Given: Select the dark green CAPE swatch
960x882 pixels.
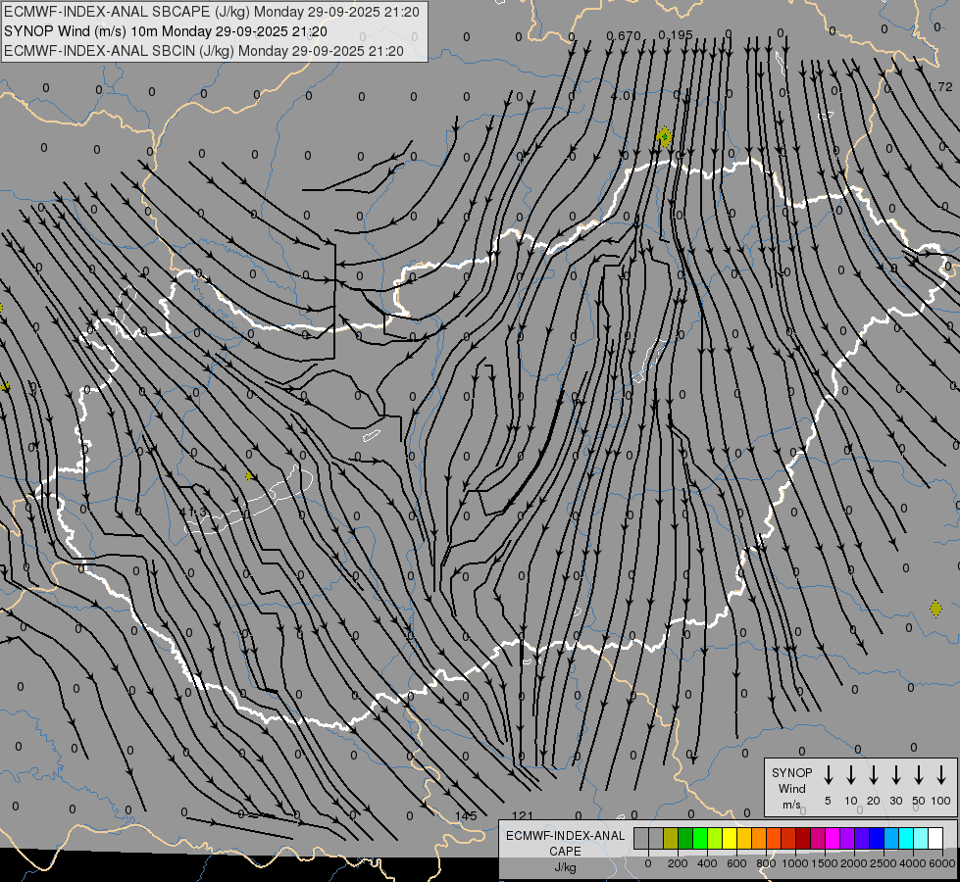Looking at the screenshot, I should [685, 838].
